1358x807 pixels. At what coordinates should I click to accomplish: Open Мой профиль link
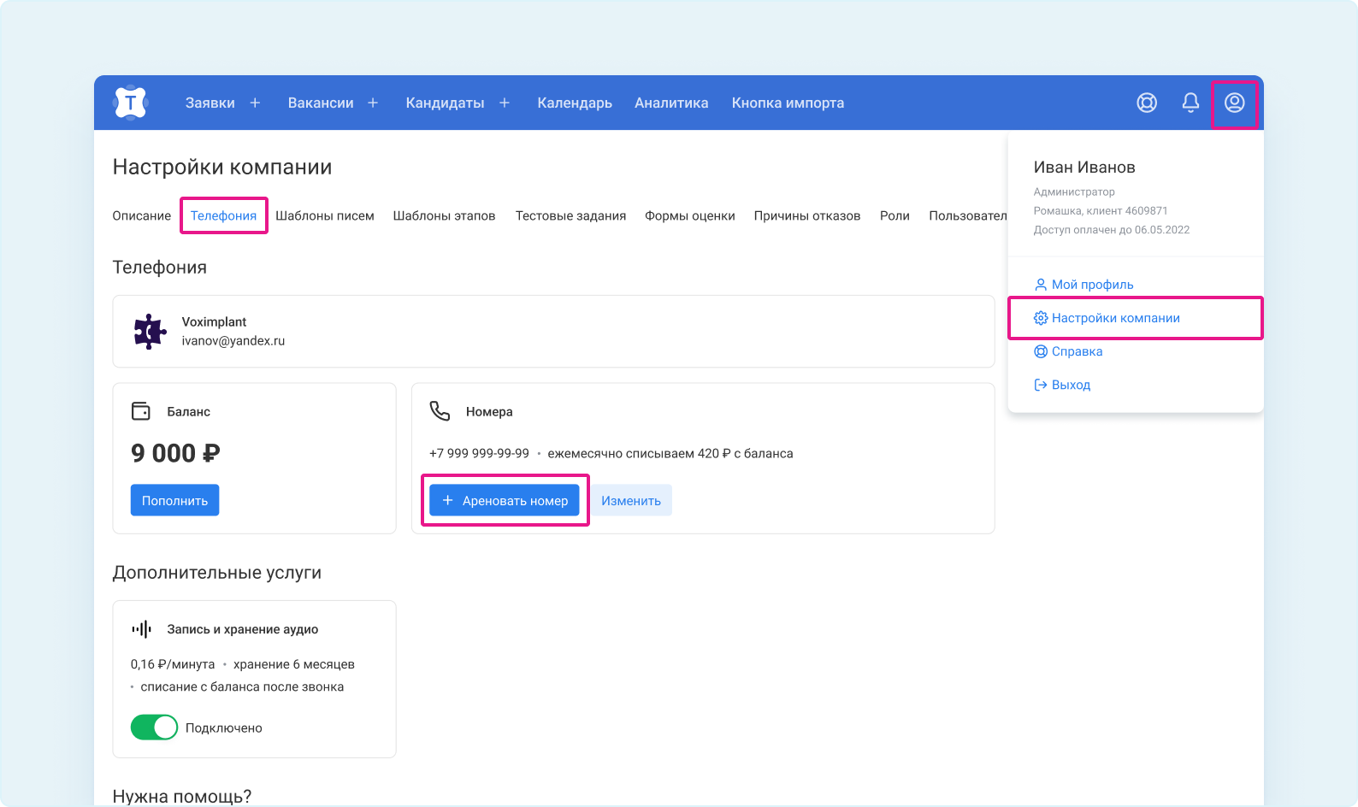[x=1092, y=285]
